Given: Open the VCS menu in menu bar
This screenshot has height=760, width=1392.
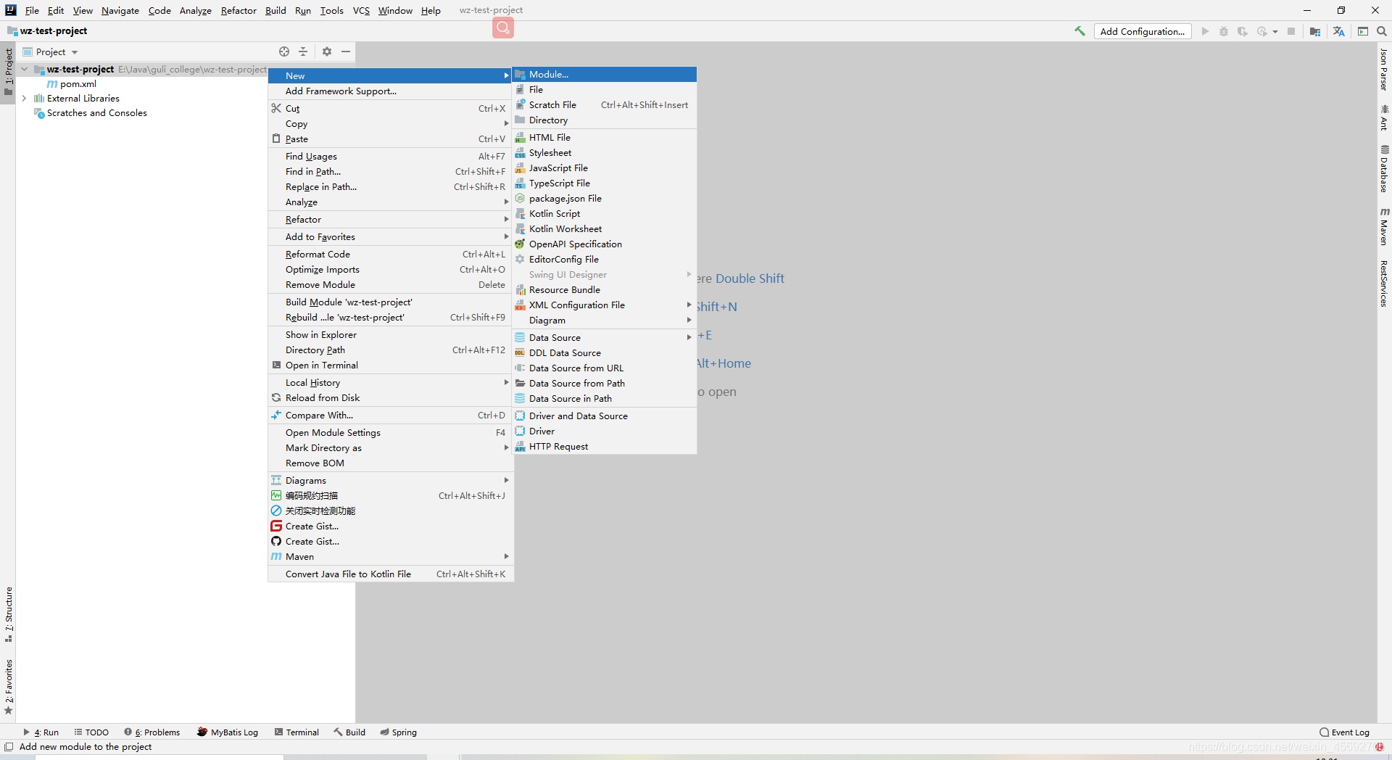Looking at the screenshot, I should (361, 10).
